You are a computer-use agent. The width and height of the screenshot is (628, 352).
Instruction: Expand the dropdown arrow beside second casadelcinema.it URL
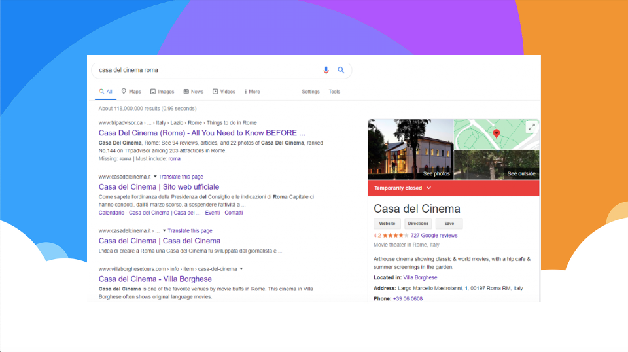[x=164, y=231]
